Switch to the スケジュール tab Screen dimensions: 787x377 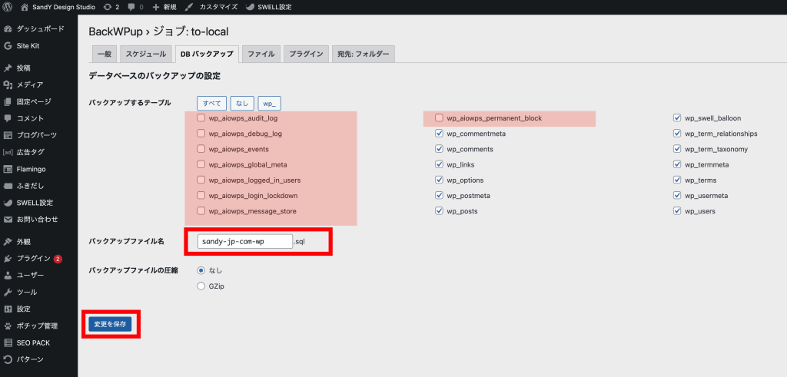pyautogui.click(x=145, y=55)
